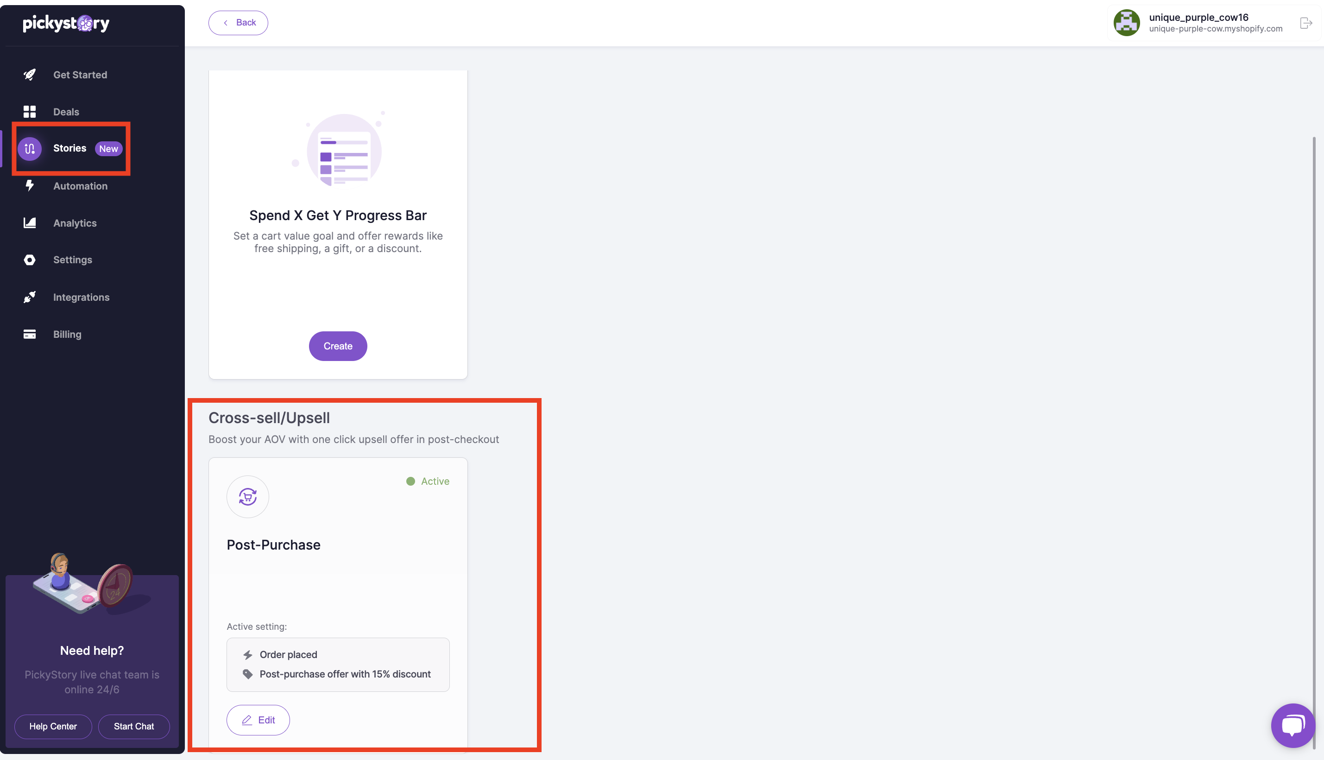Click the PickyStory logo
The image size is (1324, 760).
pyautogui.click(x=66, y=23)
